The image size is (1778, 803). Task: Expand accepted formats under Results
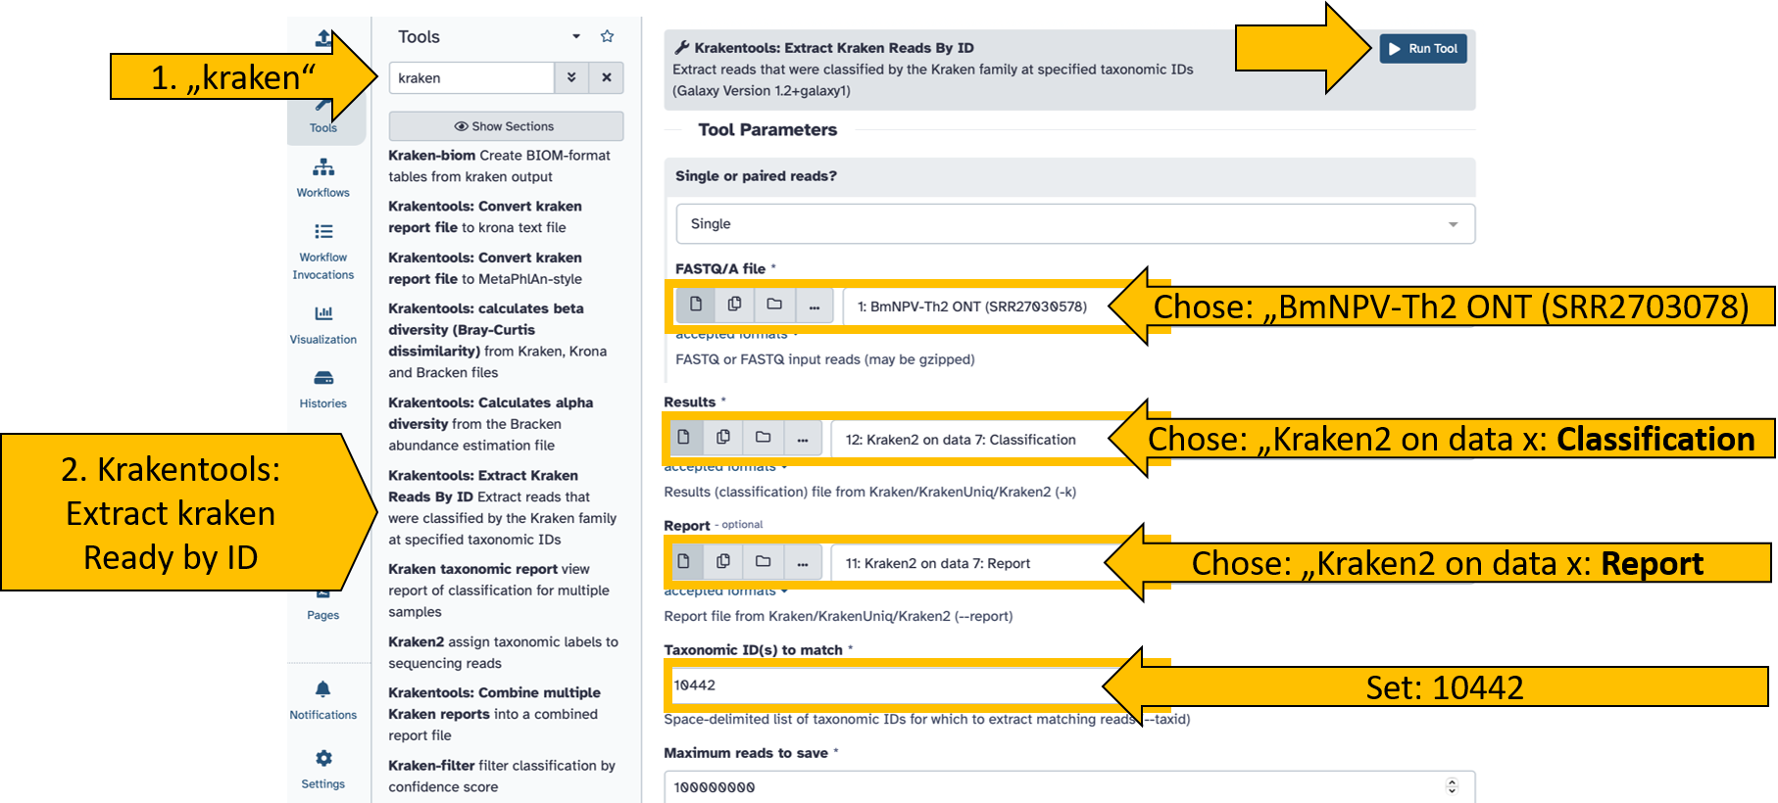tap(726, 467)
